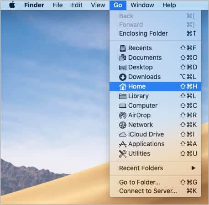Viewport: 209px width, 205px height.
Task: Click the ⇧⌘I shortcut next to iCloud Drive
Action: point(188,134)
